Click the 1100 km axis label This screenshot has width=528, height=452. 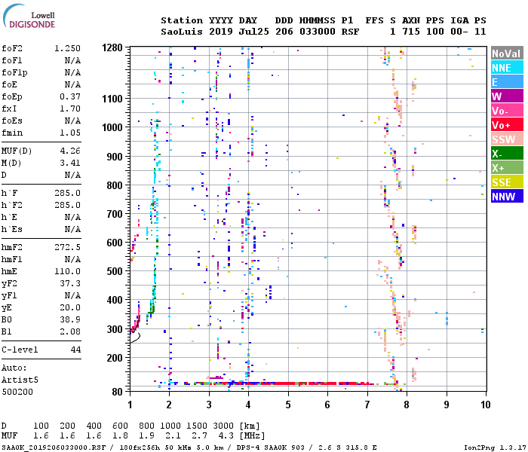point(112,99)
